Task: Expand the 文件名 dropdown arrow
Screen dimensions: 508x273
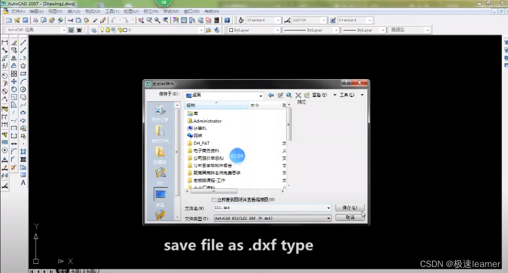Action: [329, 208]
